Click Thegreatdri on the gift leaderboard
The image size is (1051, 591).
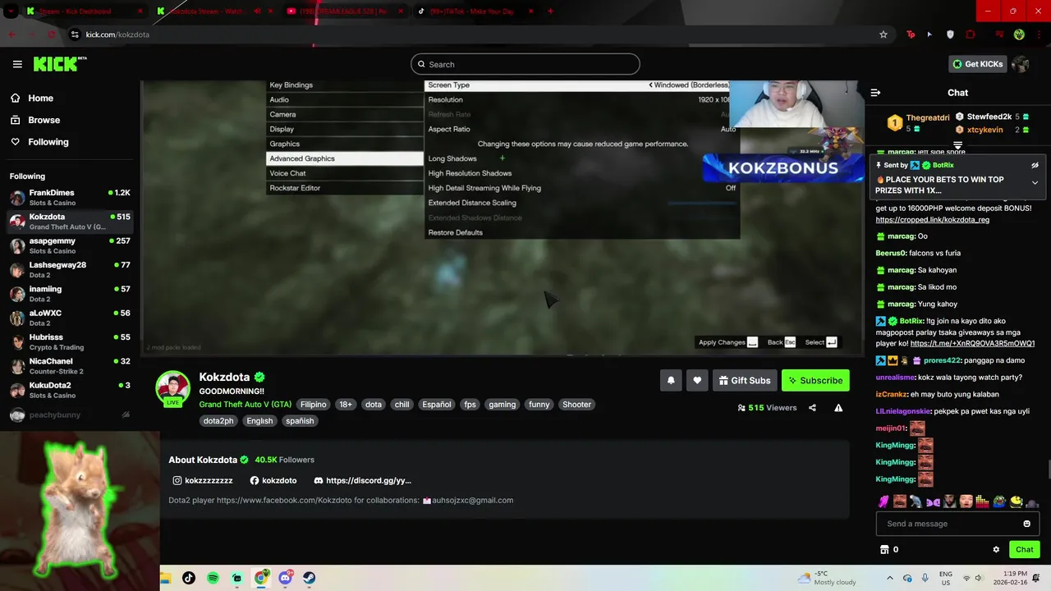click(927, 118)
